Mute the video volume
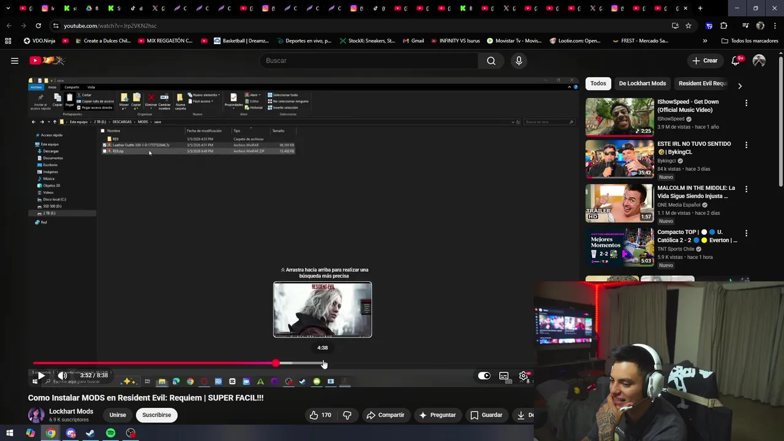This screenshot has height=441, width=784. coord(62,375)
